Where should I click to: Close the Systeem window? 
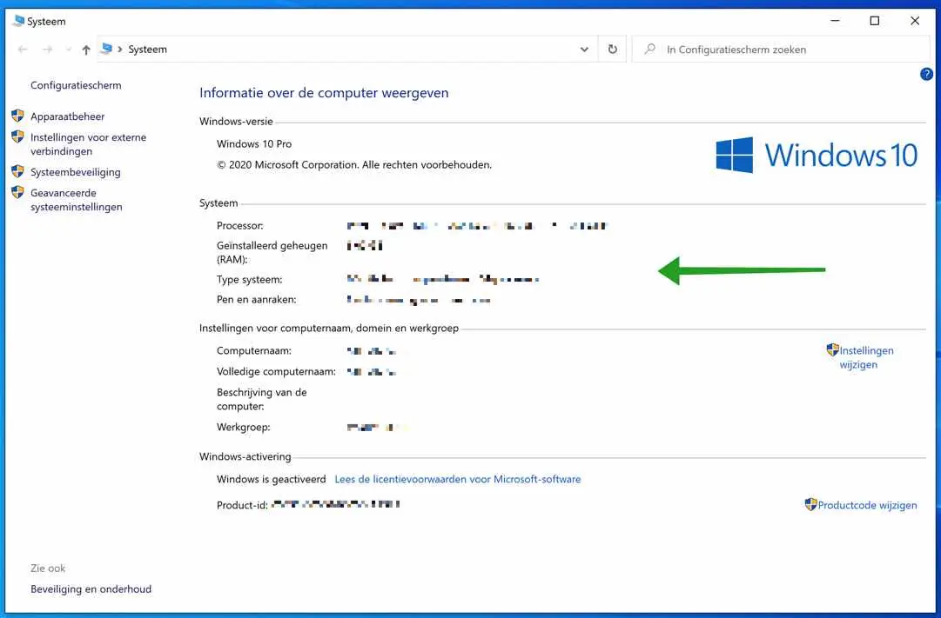915,21
